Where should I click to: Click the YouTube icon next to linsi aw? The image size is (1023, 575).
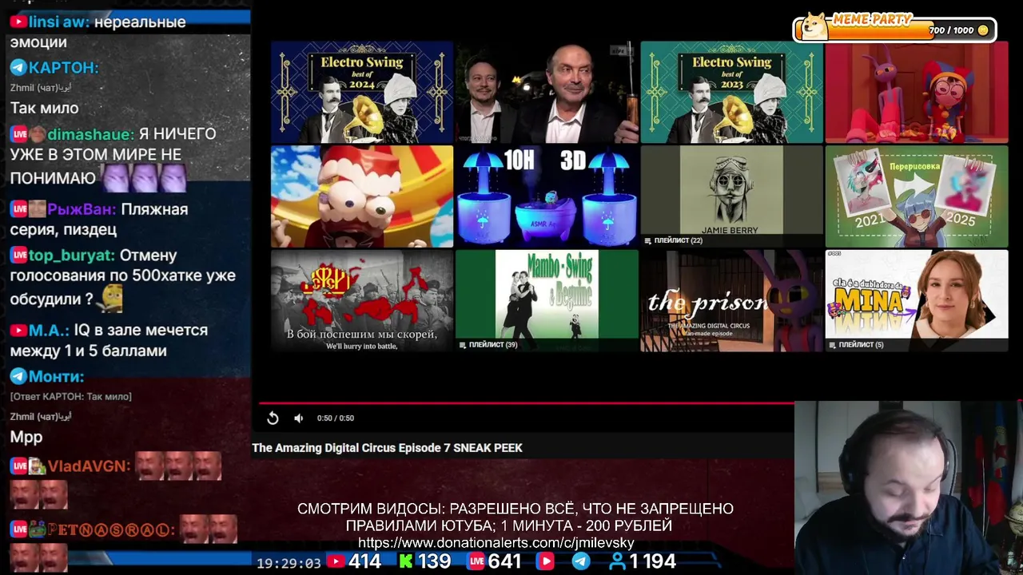pos(18,22)
